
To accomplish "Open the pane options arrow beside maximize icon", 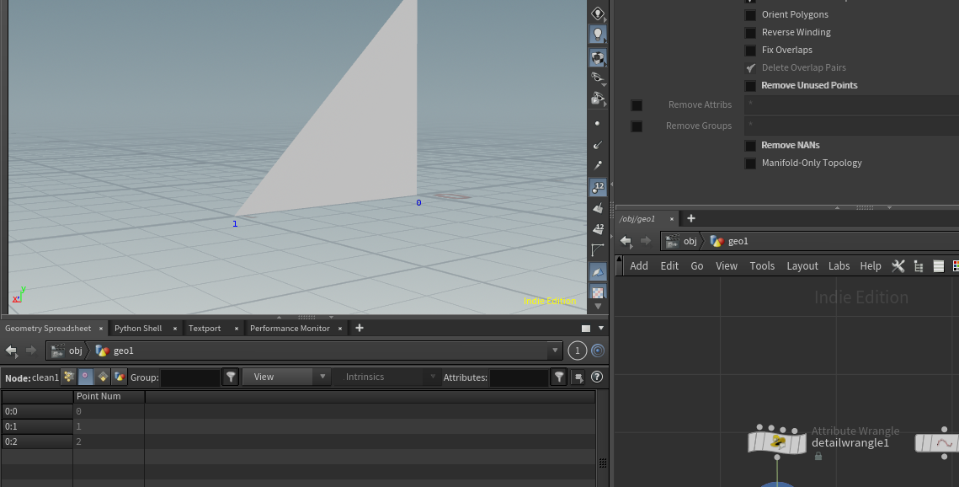I will (600, 329).
